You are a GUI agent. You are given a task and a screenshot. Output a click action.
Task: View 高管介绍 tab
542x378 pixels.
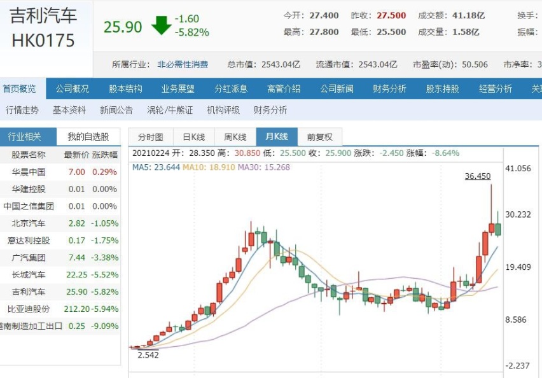(284, 89)
